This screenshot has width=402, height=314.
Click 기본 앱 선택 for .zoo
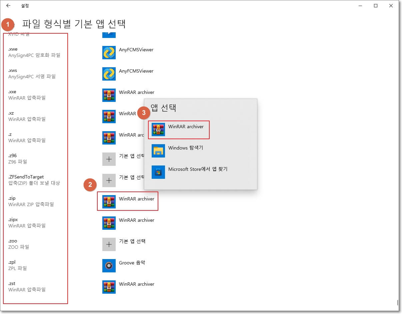point(132,241)
